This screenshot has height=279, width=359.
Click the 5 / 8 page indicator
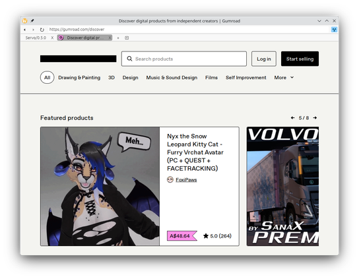coord(304,118)
